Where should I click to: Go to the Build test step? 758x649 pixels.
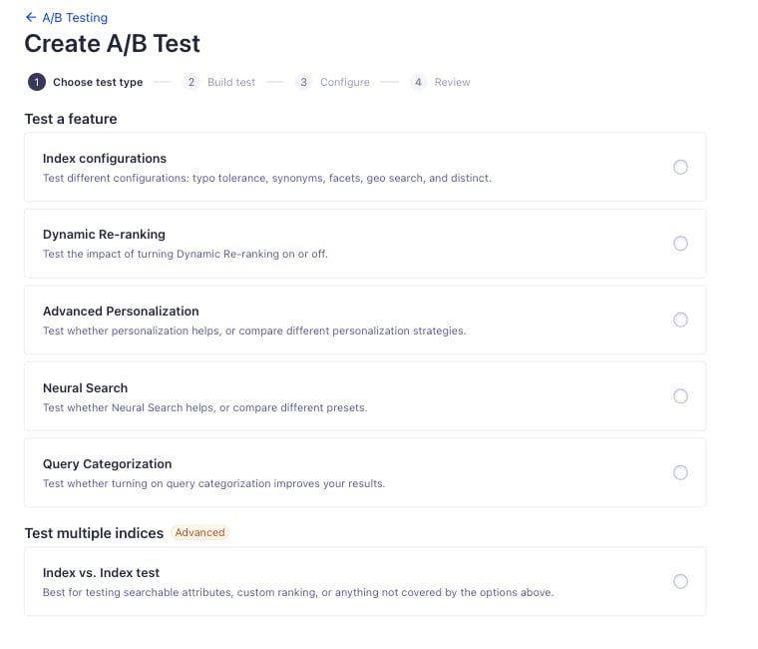[231, 82]
